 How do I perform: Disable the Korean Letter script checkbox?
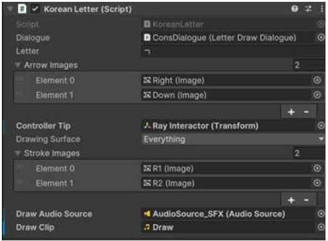(35, 9)
